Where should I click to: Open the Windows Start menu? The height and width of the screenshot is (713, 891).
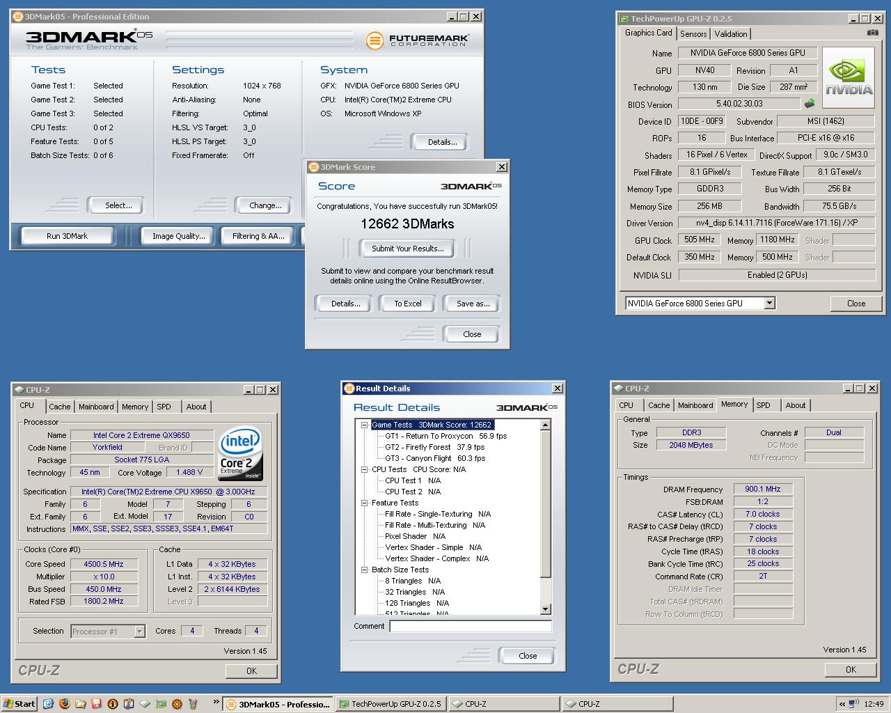[19, 703]
